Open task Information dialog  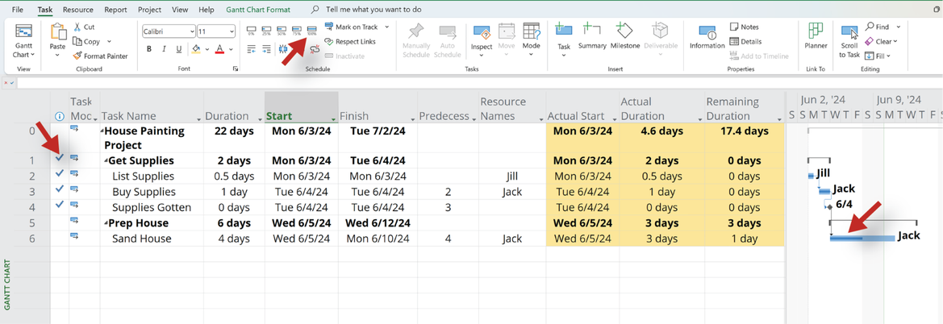707,37
